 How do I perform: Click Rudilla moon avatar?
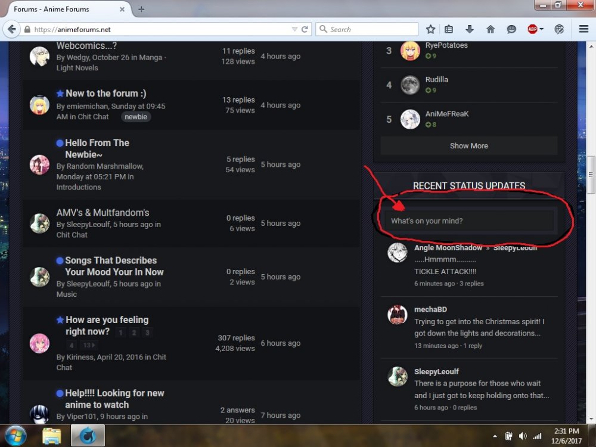(410, 85)
